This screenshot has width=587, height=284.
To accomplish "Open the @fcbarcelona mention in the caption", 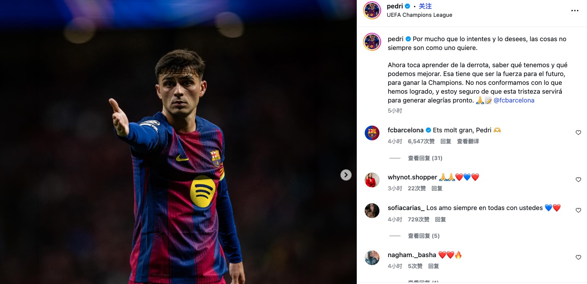I will [x=514, y=101].
